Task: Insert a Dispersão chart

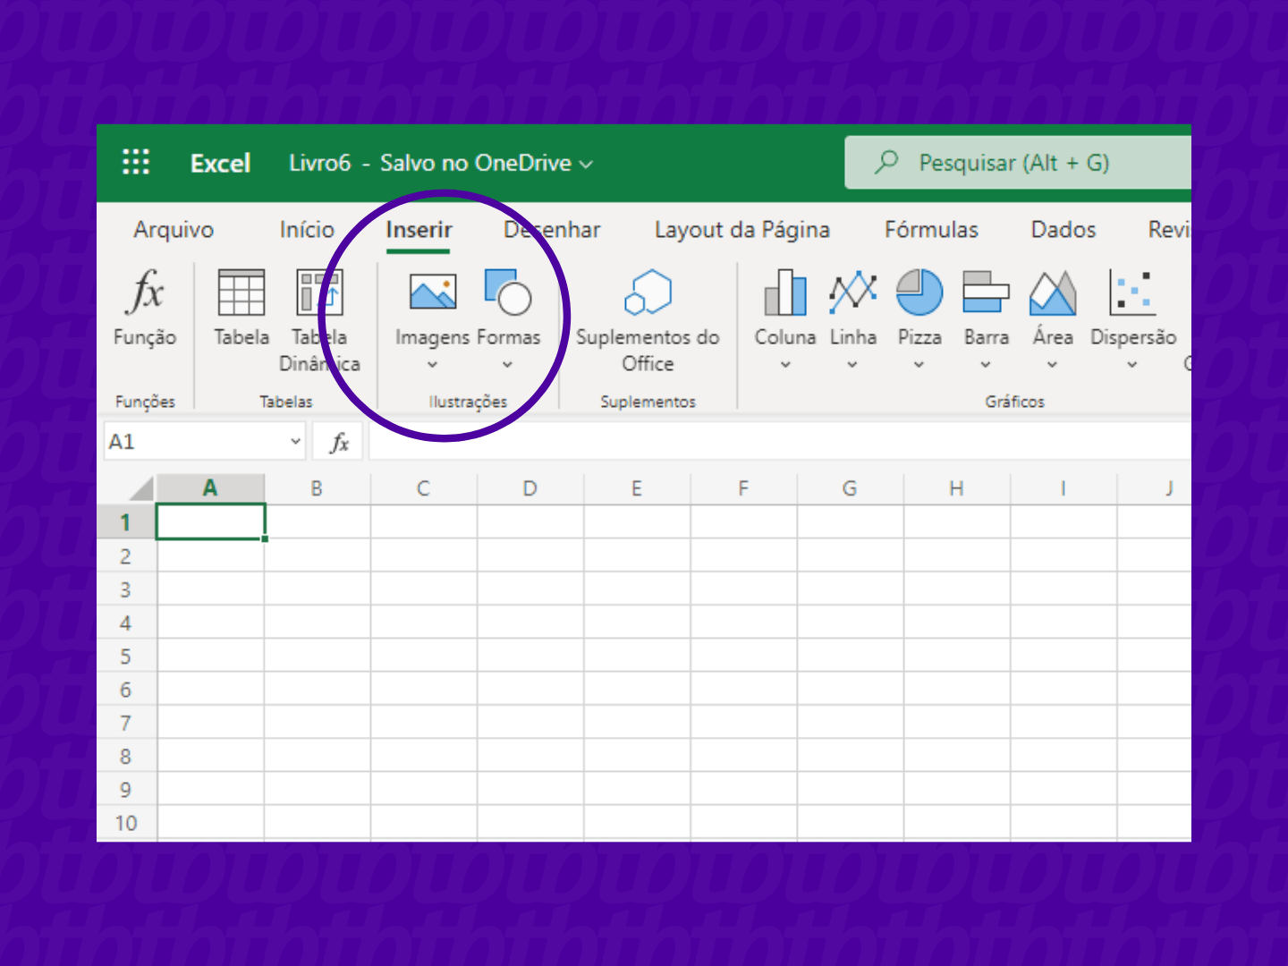Action: [1133, 304]
